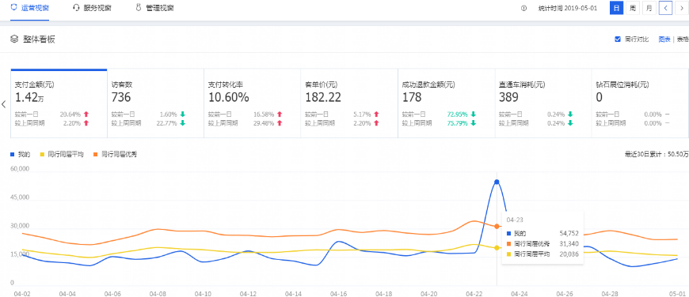Select the 访客数 metric card

coord(155,103)
